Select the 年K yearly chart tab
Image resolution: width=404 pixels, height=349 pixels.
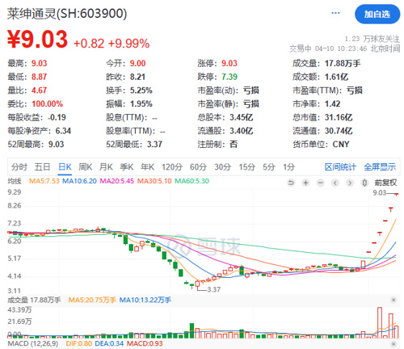coord(147,167)
